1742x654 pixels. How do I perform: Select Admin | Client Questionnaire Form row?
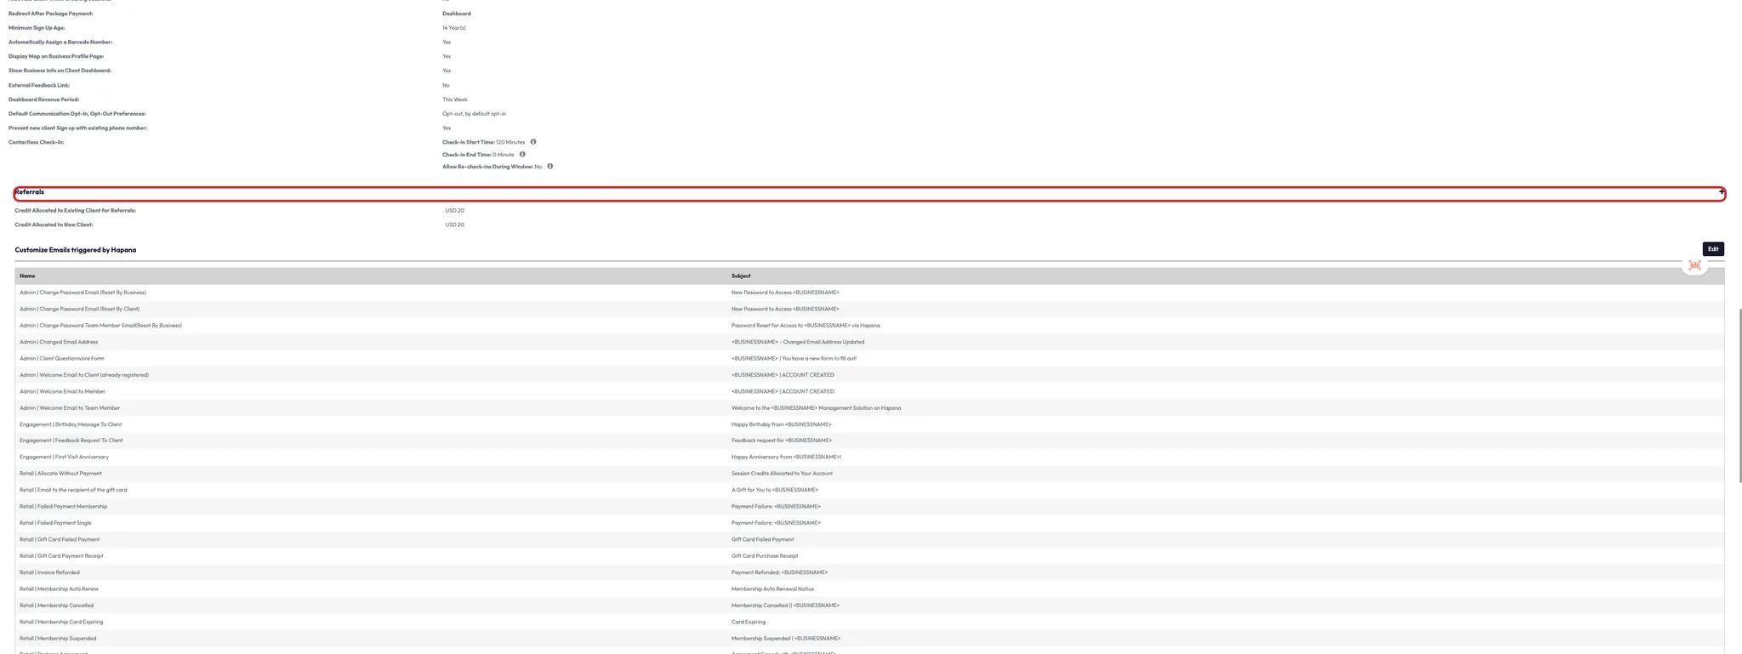pos(62,358)
